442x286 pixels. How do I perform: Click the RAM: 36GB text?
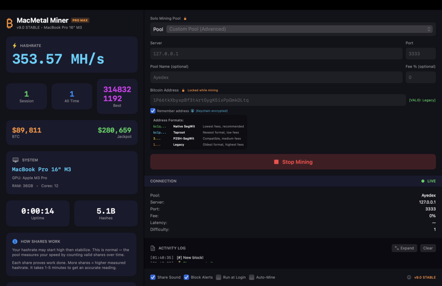[x=22, y=186]
